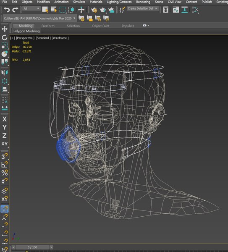Screen dimensions: 228x252
Task: Open the Layer Explorer stacked-layers icon
Action: click(x=166, y=10)
